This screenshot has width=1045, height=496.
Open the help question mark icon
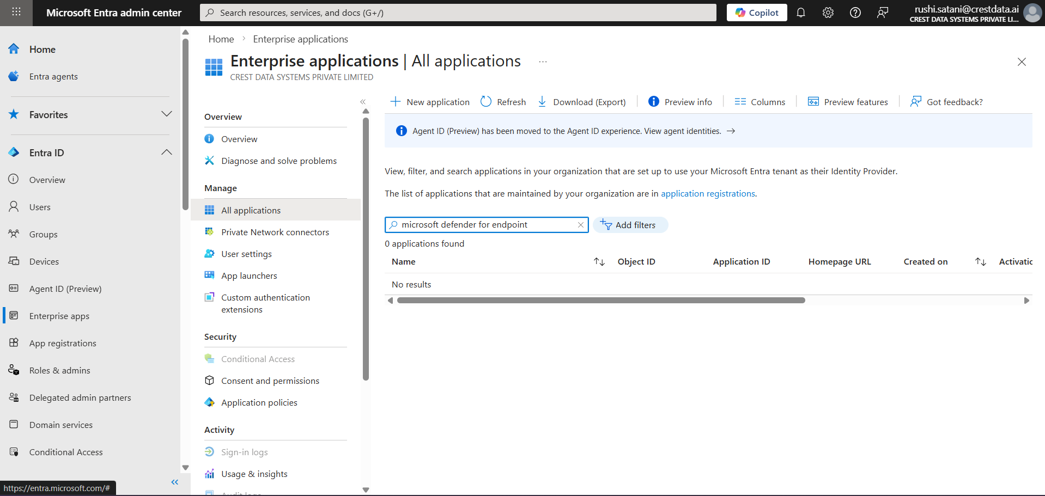(x=855, y=13)
